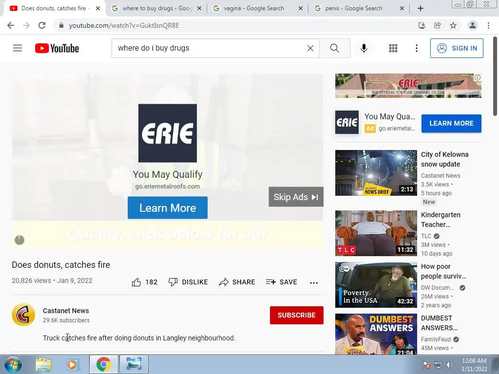
Task: Click sidebar LEARN MORE ad button
Action: tap(451, 123)
